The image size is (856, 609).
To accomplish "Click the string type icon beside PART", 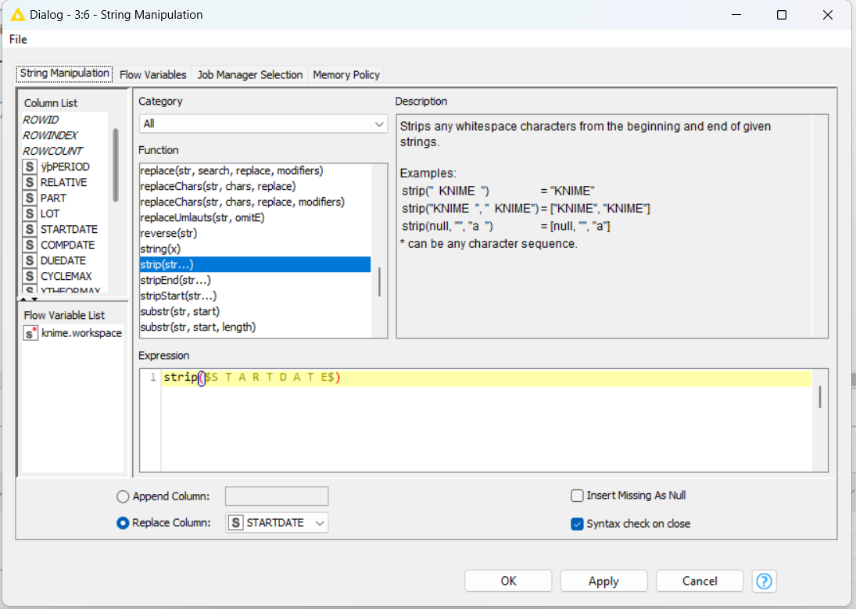I will (x=30, y=198).
